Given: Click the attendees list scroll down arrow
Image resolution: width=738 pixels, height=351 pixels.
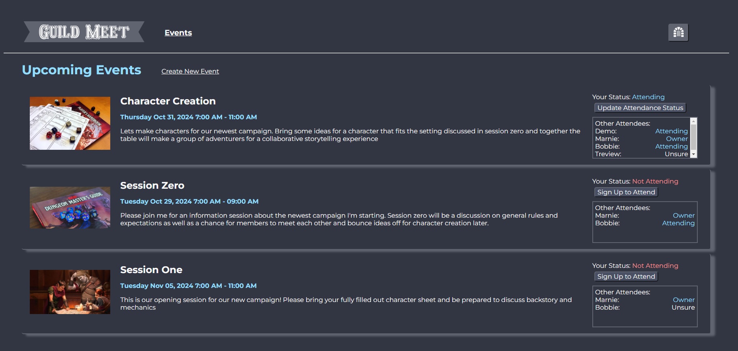Looking at the screenshot, I should point(693,154).
